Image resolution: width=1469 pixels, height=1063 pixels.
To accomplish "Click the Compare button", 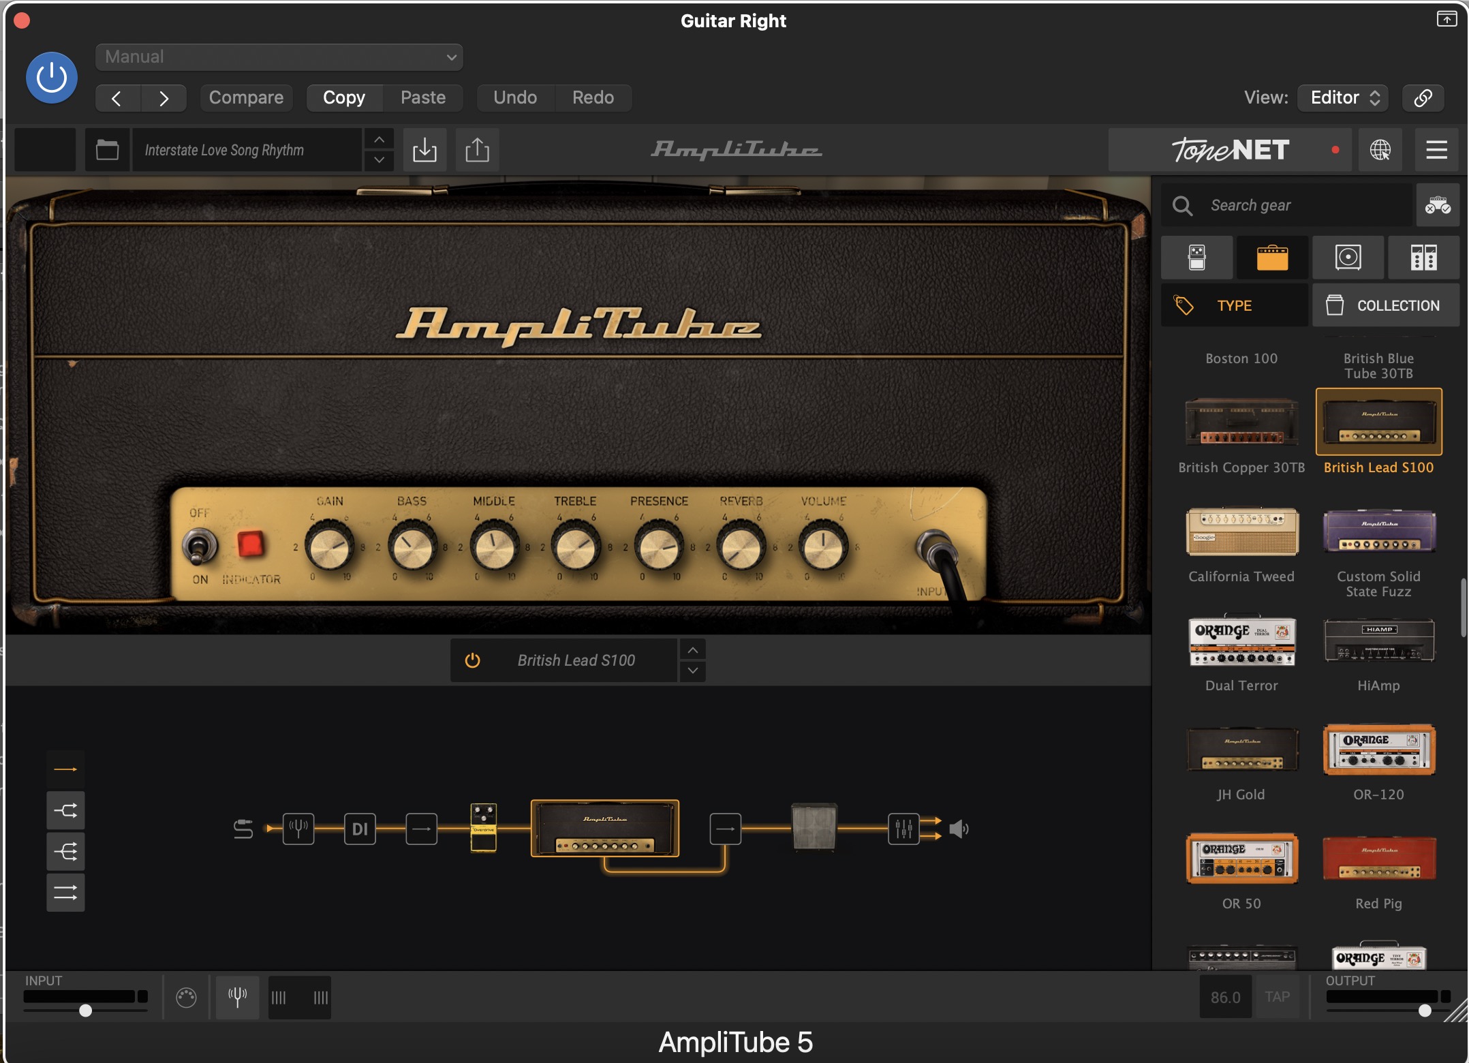I will [246, 97].
